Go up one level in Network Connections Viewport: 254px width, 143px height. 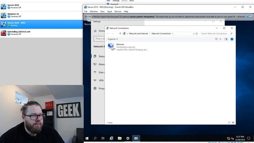click(120, 33)
